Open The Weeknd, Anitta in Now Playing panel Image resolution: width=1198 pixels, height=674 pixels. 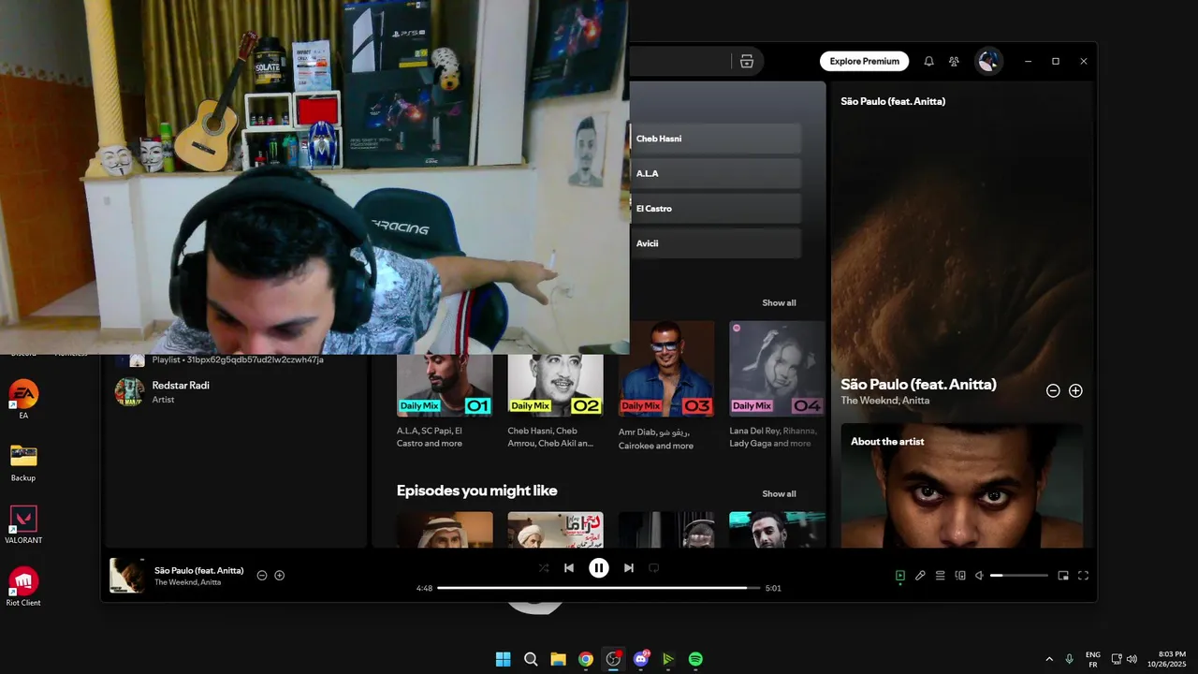pyautogui.click(x=885, y=401)
